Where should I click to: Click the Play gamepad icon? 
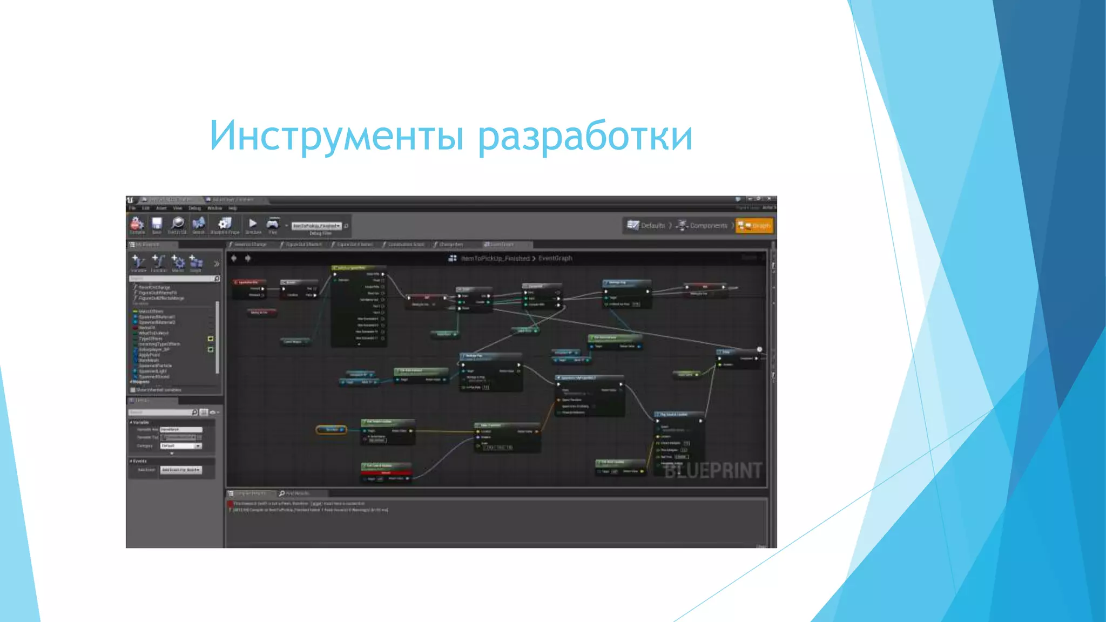[x=273, y=223]
